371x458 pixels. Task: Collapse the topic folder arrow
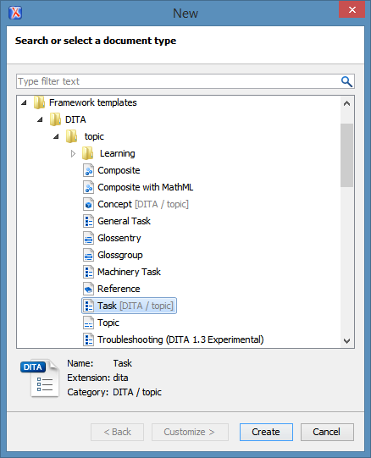[x=56, y=136]
